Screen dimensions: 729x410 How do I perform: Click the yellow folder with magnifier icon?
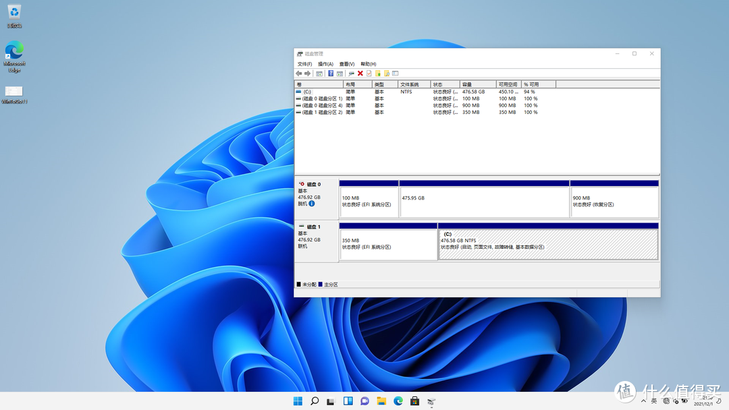tap(387, 74)
